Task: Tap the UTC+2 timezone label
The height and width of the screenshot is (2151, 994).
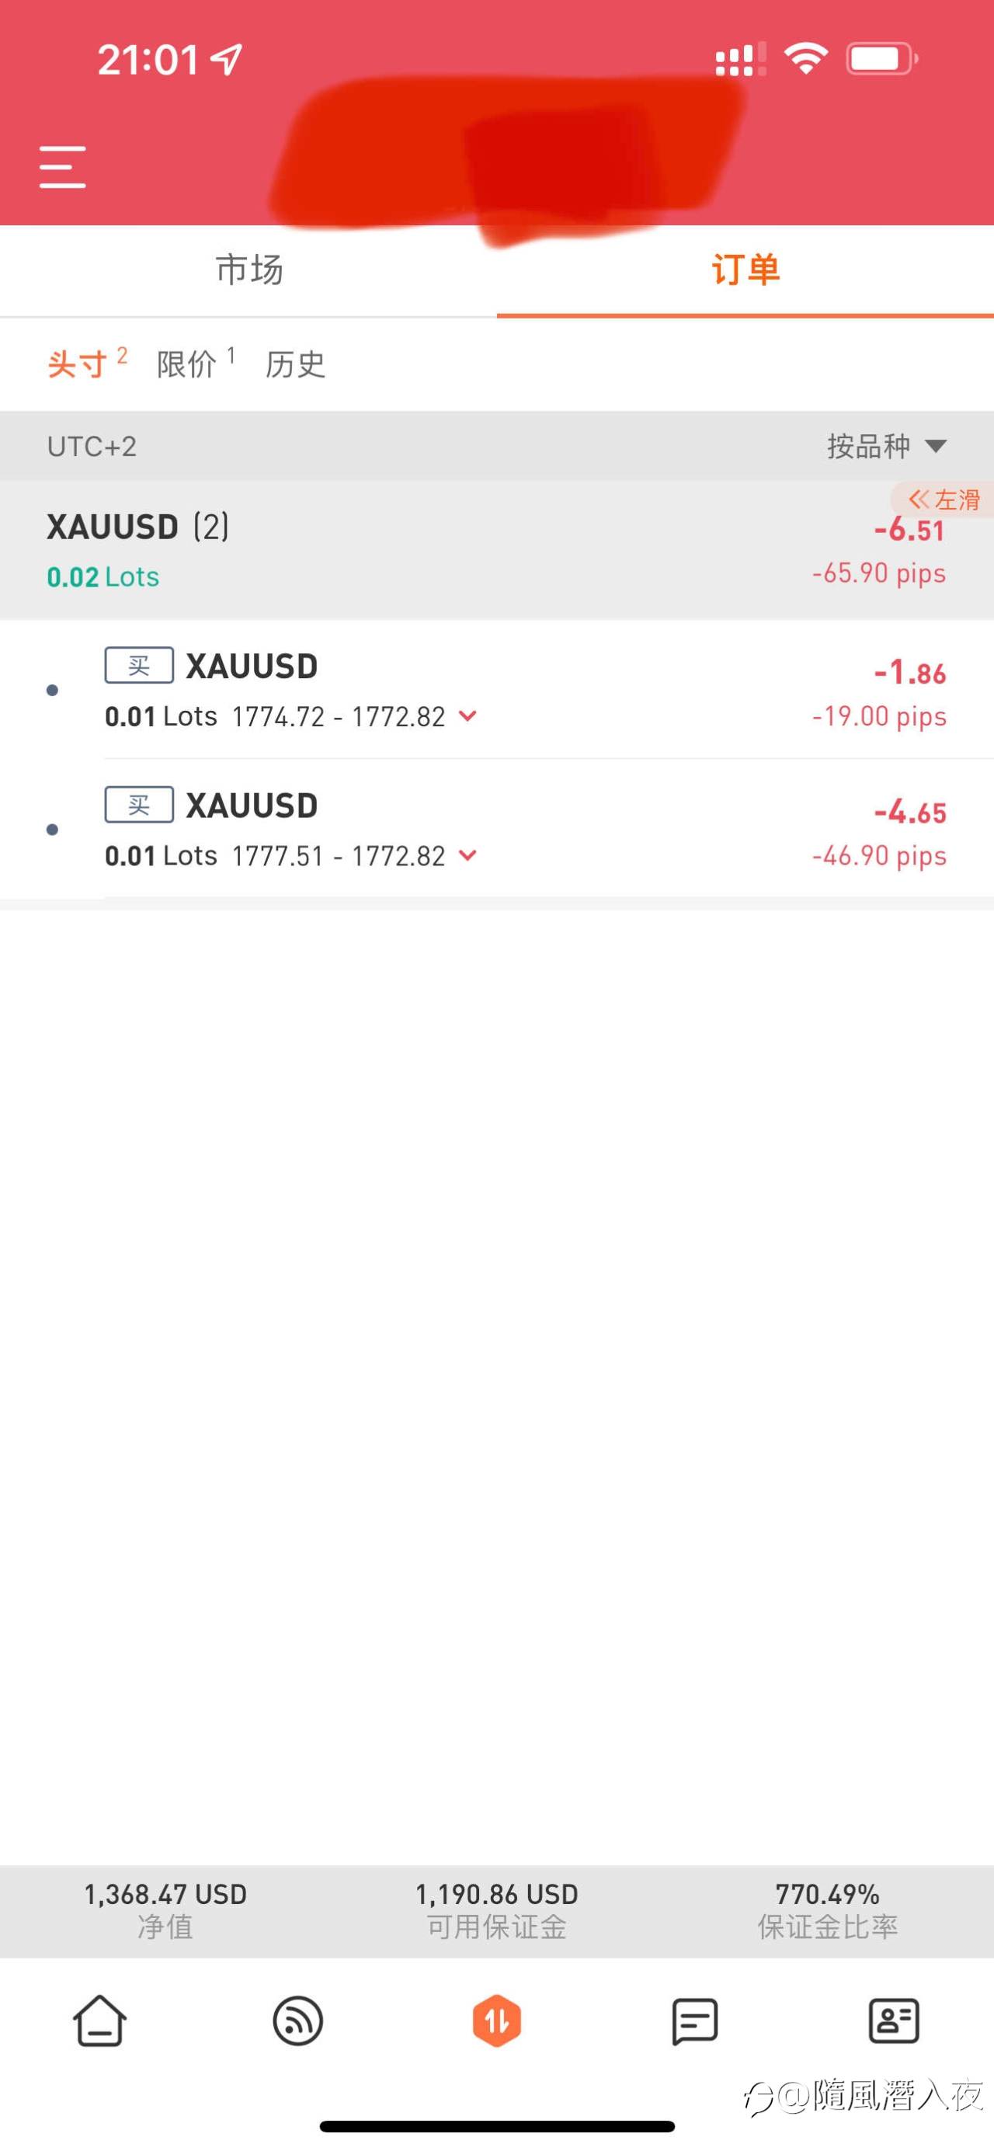Action: click(92, 447)
